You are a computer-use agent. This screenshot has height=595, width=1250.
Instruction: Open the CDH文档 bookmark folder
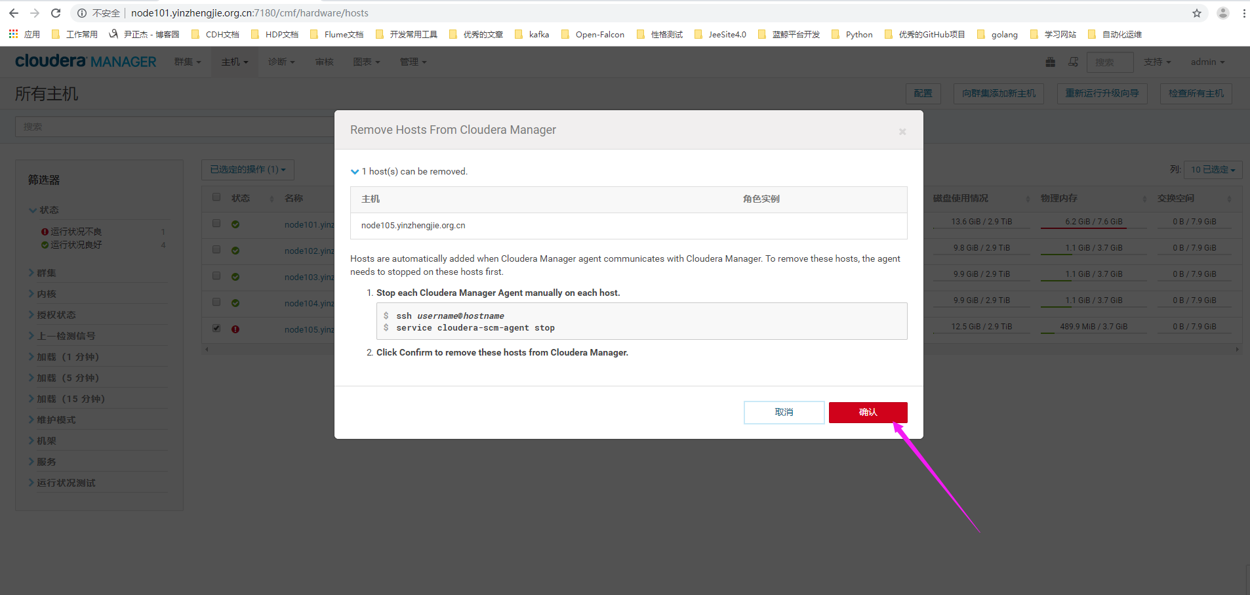coord(215,34)
